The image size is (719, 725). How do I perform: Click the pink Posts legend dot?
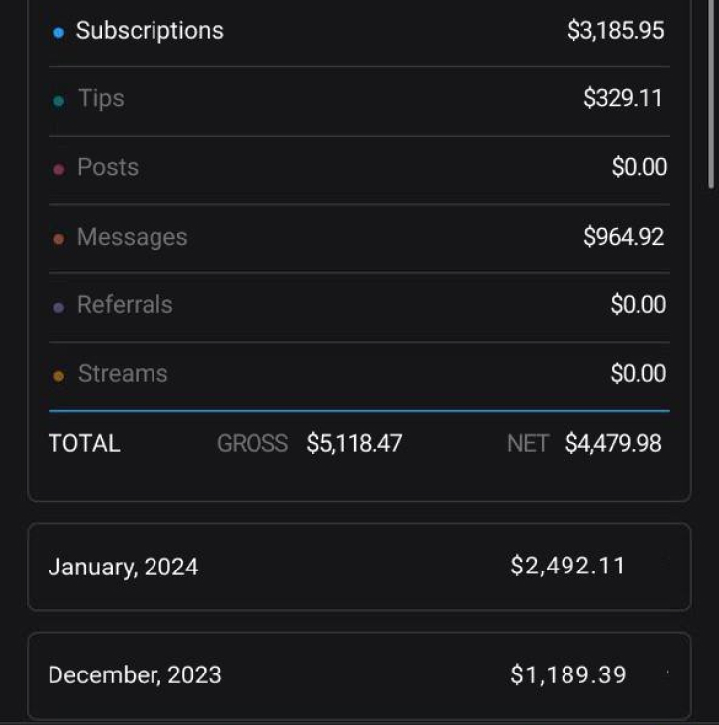coord(58,169)
